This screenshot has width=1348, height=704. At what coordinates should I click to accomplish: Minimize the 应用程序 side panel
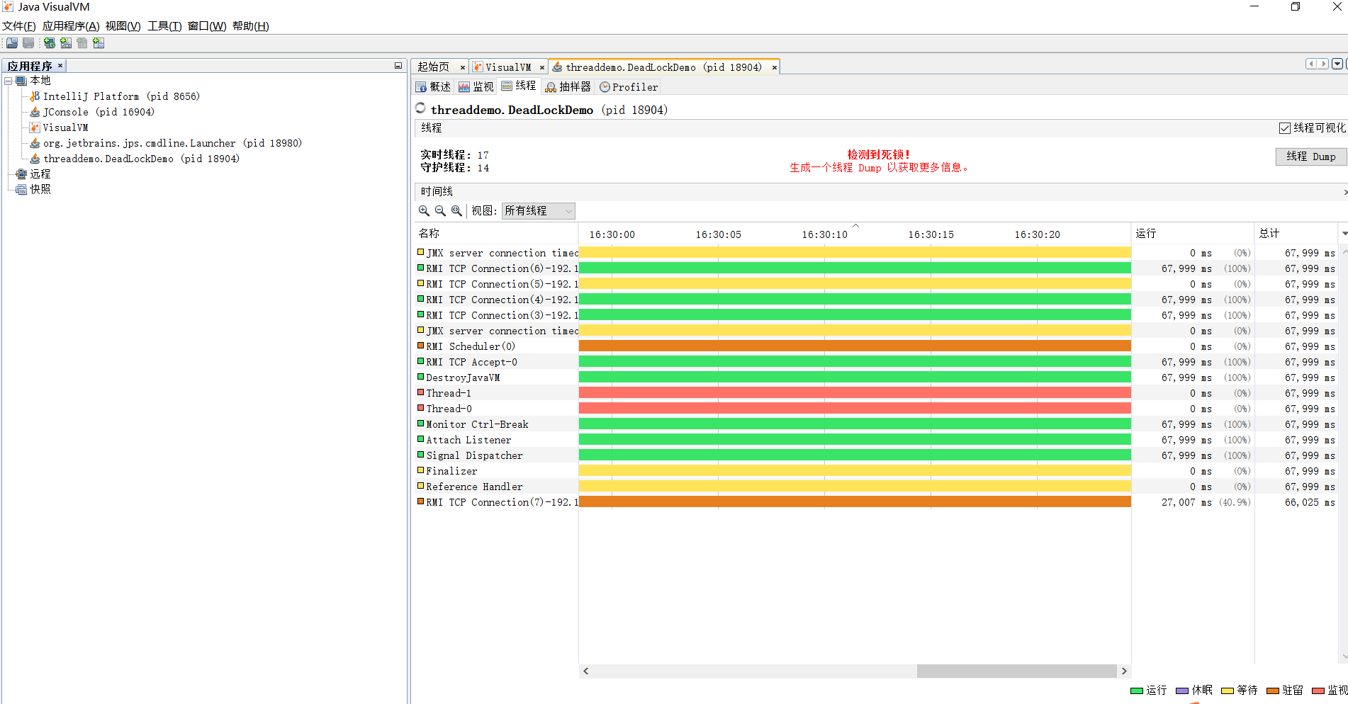coord(398,66)
